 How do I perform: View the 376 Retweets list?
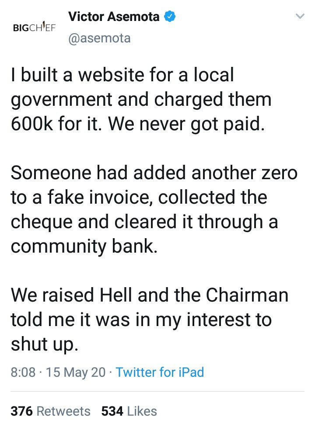(50, 411)
